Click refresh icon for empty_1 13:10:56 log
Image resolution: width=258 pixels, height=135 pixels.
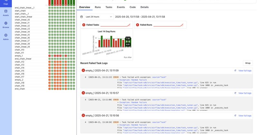pyautogui.click(x=235, y=116)
